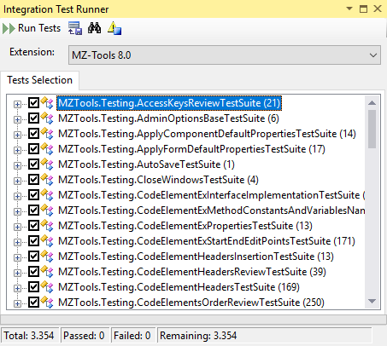
Task: Uncheck the CloseWindowsTestSuite checkbox
Action: click(33, 180)
